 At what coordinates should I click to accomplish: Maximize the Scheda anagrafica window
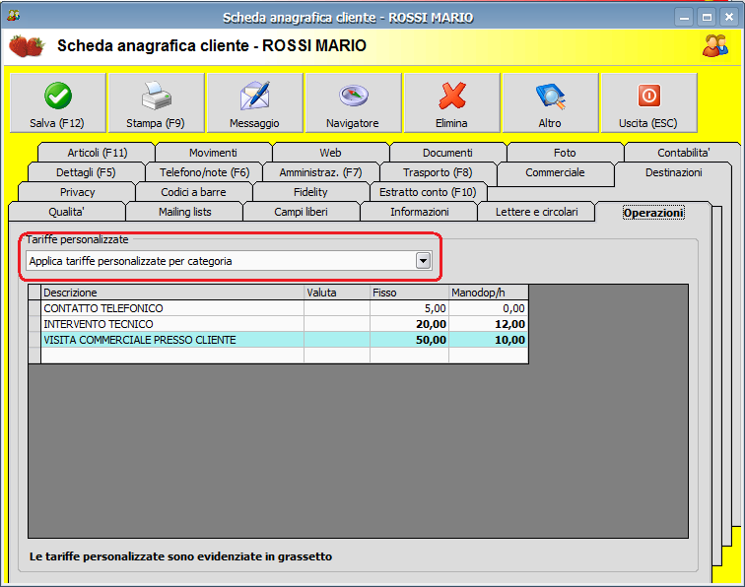pyautogui.click(x=707, y=18)
